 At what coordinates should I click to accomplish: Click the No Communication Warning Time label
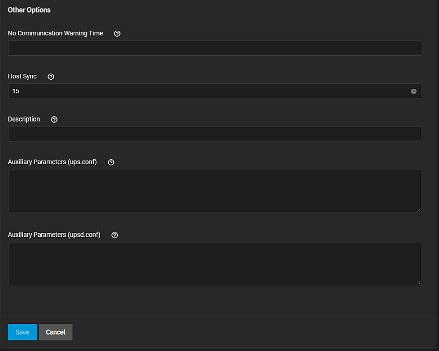[x=55, y=33]
